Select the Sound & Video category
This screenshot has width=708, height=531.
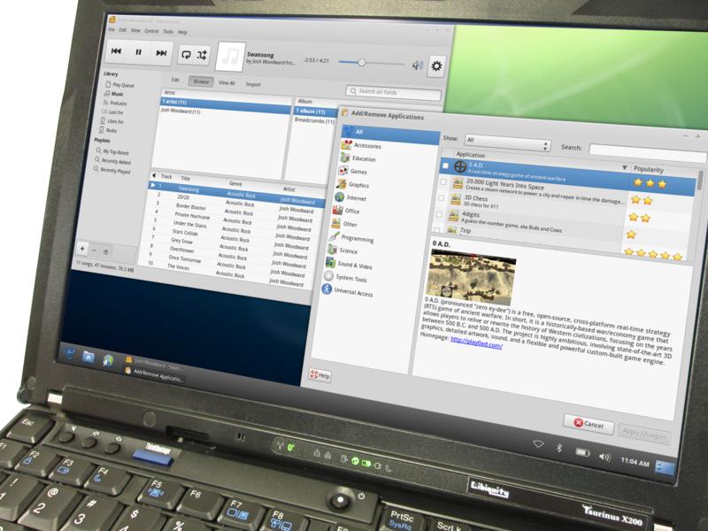coord(349,264)
